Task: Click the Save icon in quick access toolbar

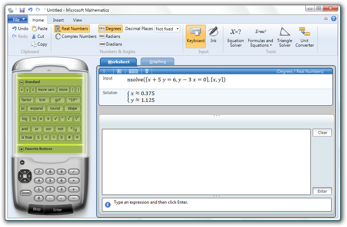Action: 22,10
